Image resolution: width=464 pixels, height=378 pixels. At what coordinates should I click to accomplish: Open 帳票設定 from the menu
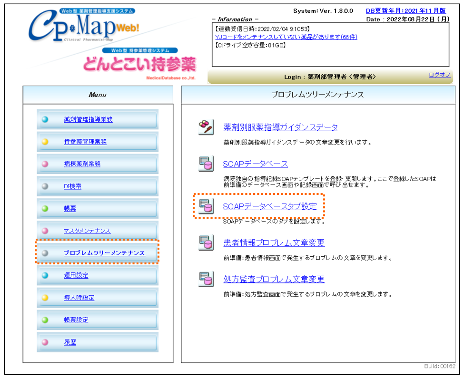pyautogui.click(x=76, y=320)
